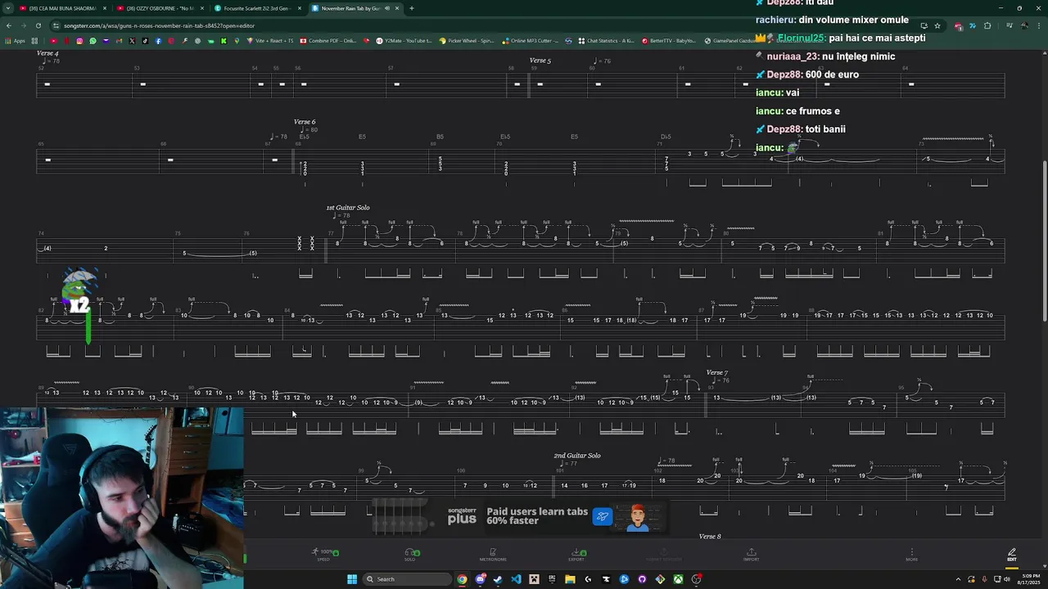The height and width of the screenshot is (589, 1048).
Task: Open the More options menu
Action: [911, 555]
